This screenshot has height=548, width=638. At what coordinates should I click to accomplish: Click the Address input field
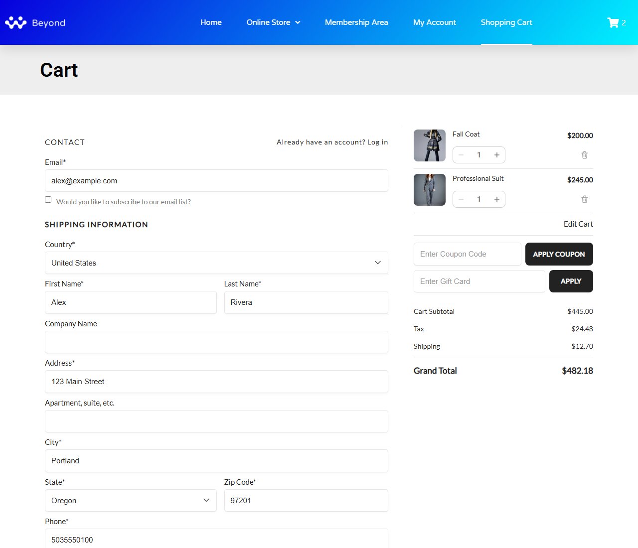pyautogui.click(x=216, y=382)
